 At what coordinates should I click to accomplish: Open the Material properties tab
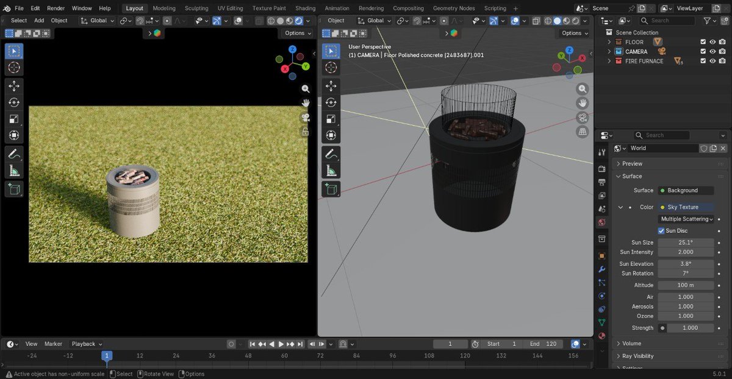(602, 336)
